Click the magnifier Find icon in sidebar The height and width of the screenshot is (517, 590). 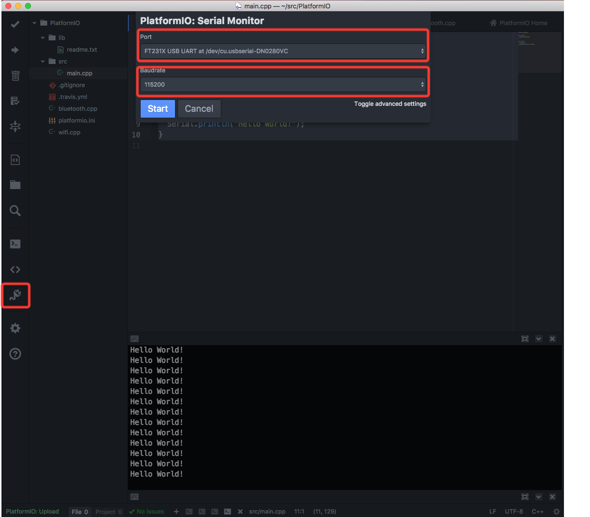click(x=15, y=211)
